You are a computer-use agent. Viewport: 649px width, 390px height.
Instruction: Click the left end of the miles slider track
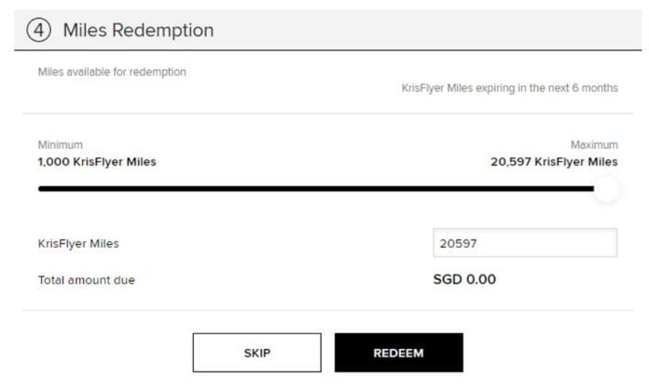[x=41, y=189]
